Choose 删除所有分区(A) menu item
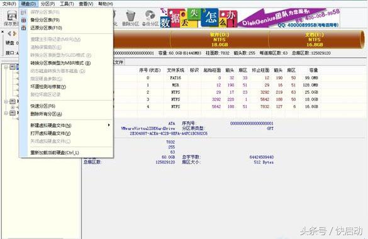Viewport: 368px width, 239px height. click(x=46, y=114)
